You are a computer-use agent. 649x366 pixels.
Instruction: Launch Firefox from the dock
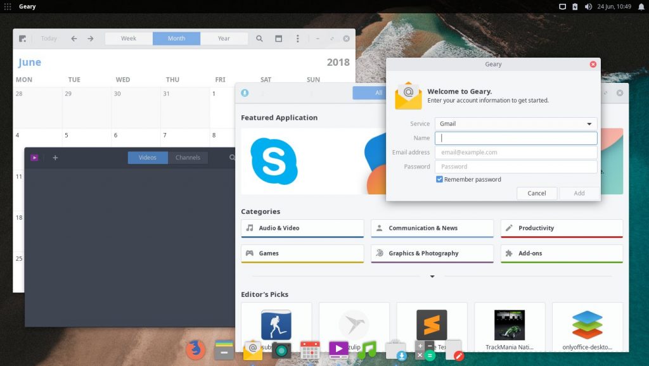[x=195, y=350]
